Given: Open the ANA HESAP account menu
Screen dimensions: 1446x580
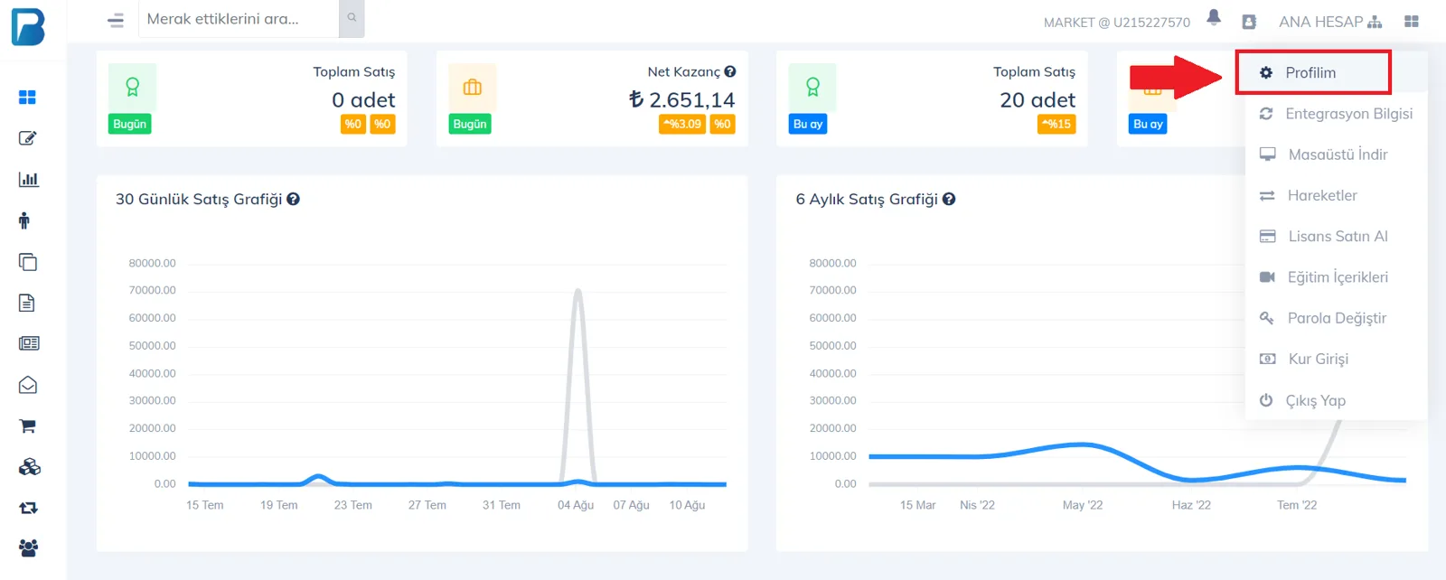Looking at the screenshot, I should click(1329, 22).
